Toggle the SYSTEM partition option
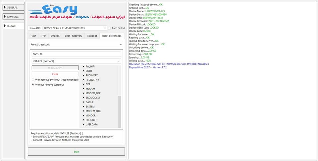 [88, 106]
